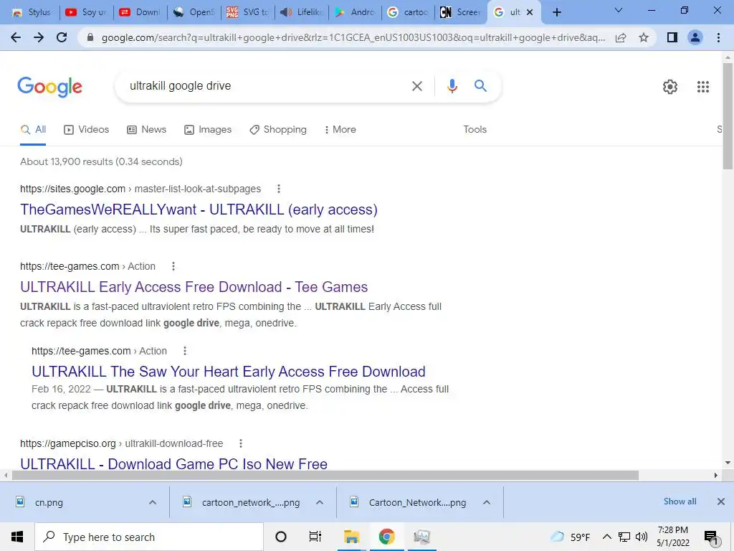Switch to Shopping results
The height and width of the screenshot is (551, 734).
click(x=278, y=130)
